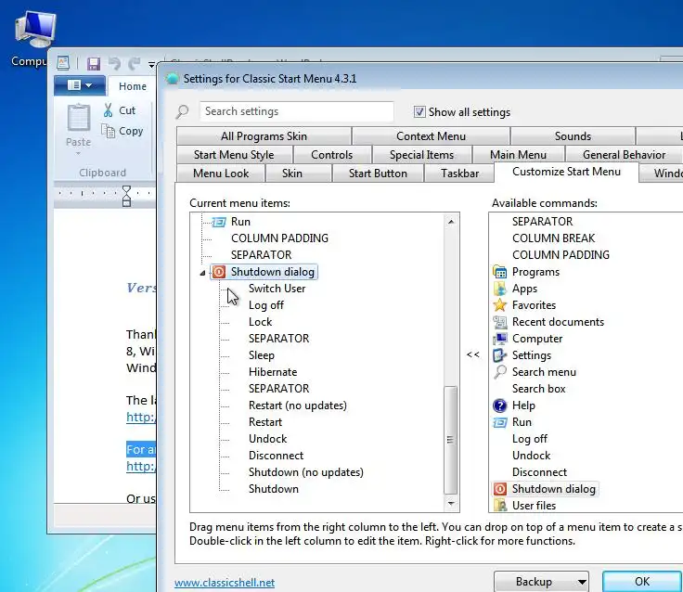
Task: Click the scrollbar thumb of current menu items
Action: click(x=451, y=440)
